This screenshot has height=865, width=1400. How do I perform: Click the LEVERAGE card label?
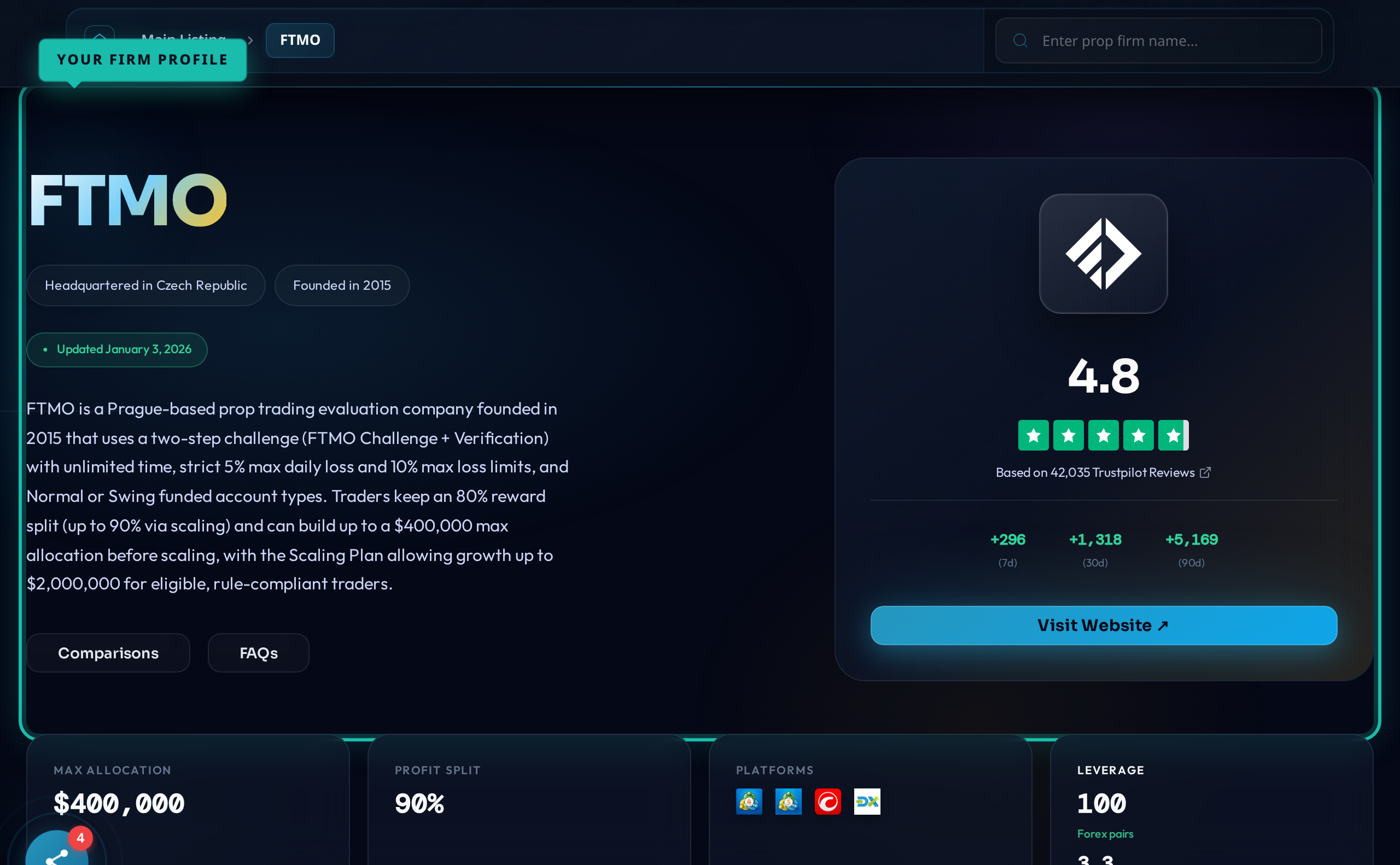[1111, 770]
